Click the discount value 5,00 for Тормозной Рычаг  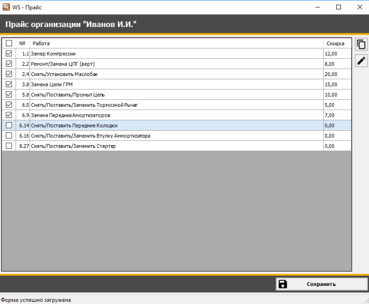pyautogui.click(x=337, y=105)
